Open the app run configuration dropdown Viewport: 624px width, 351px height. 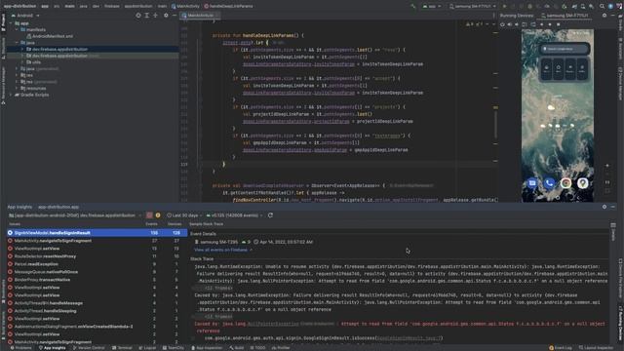[x=432, y=7]
